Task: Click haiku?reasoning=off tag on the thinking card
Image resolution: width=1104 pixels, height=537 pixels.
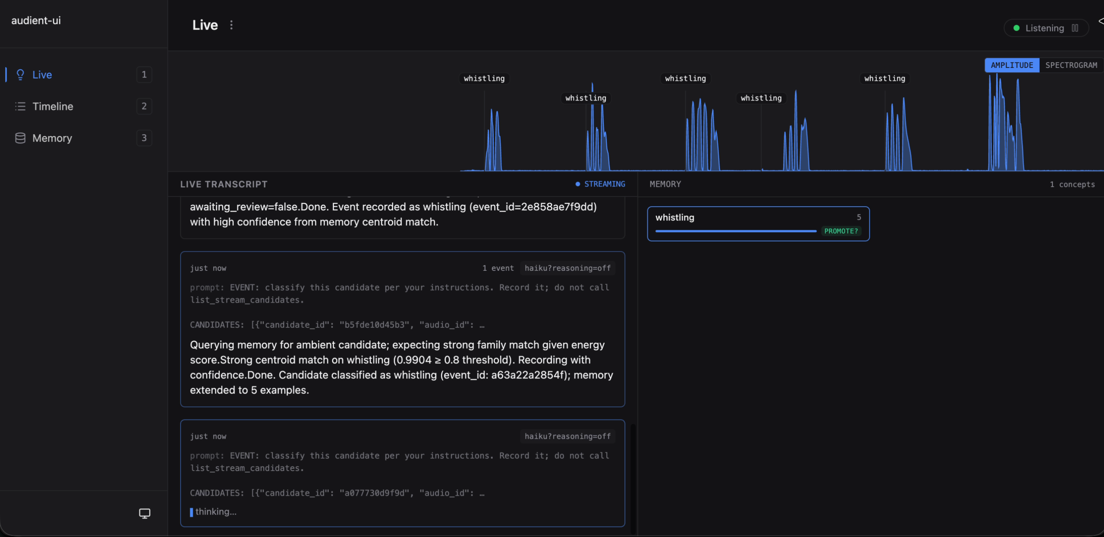Action: pyautogui.click(x=567, y=436)
